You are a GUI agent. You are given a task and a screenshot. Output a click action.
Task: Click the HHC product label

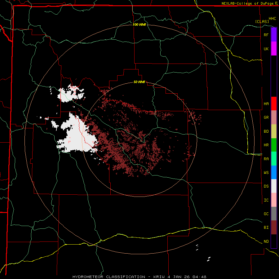click(272, 19)
